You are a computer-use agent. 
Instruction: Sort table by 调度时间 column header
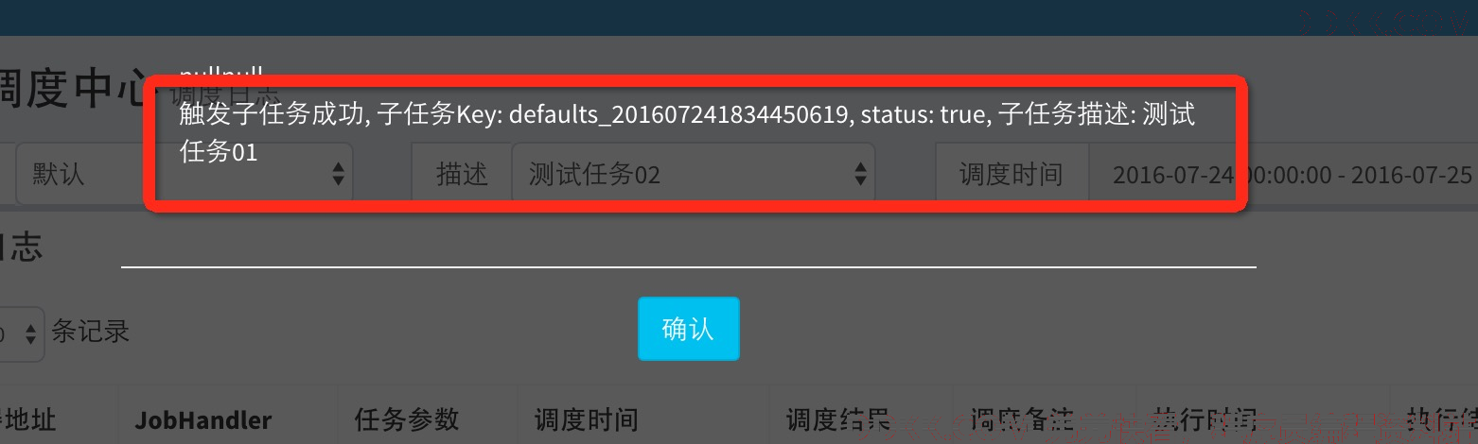[587, 420]
